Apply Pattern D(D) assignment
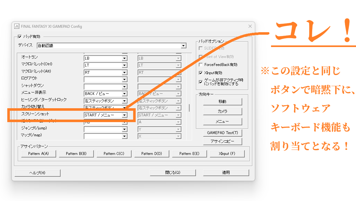The width and height of the screenshot is (356, 201). pos(152,154)
